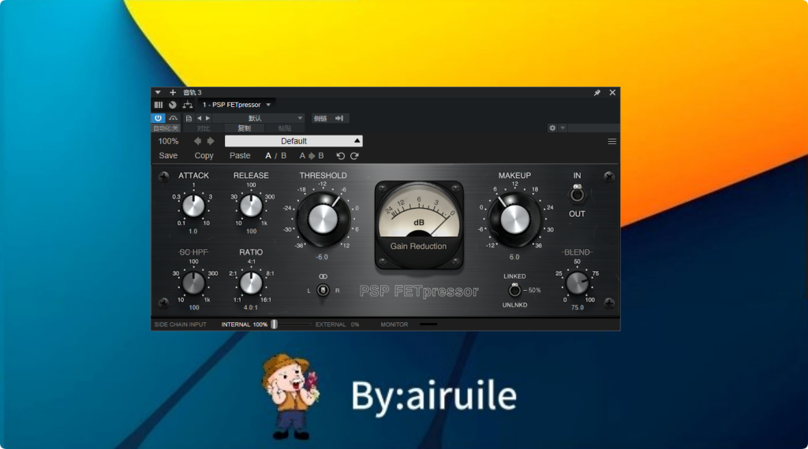Click the BLEND knob
808x449 pixels.
[x=577, y=283]
